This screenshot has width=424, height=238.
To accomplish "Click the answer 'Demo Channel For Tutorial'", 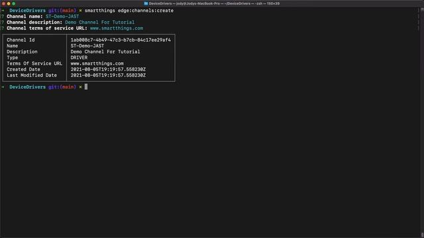I will tap(100, 22).
